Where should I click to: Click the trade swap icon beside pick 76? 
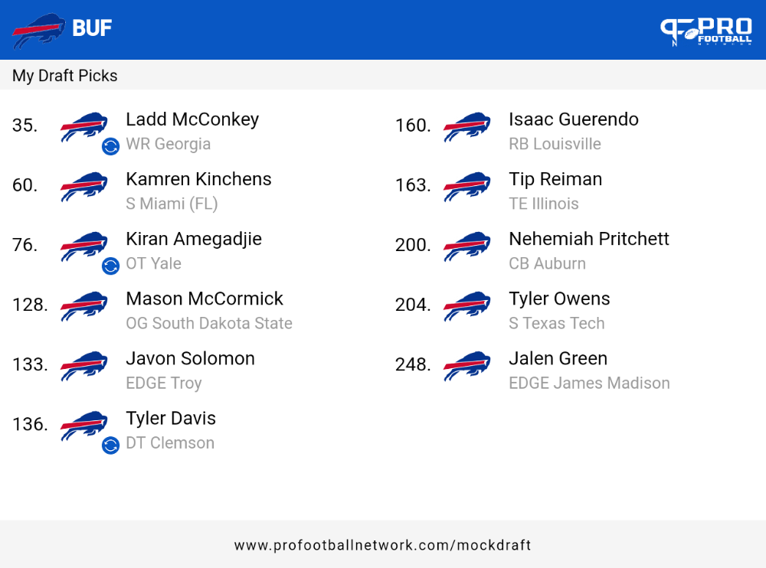[110, 266]
